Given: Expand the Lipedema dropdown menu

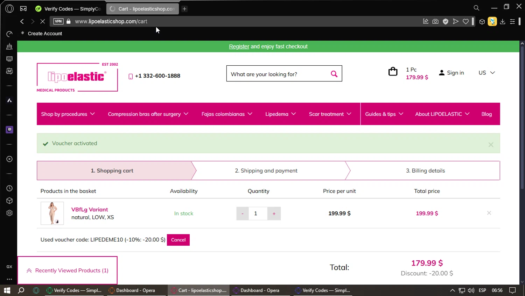Looking at the screenshot, I should (x=281, y=114).
